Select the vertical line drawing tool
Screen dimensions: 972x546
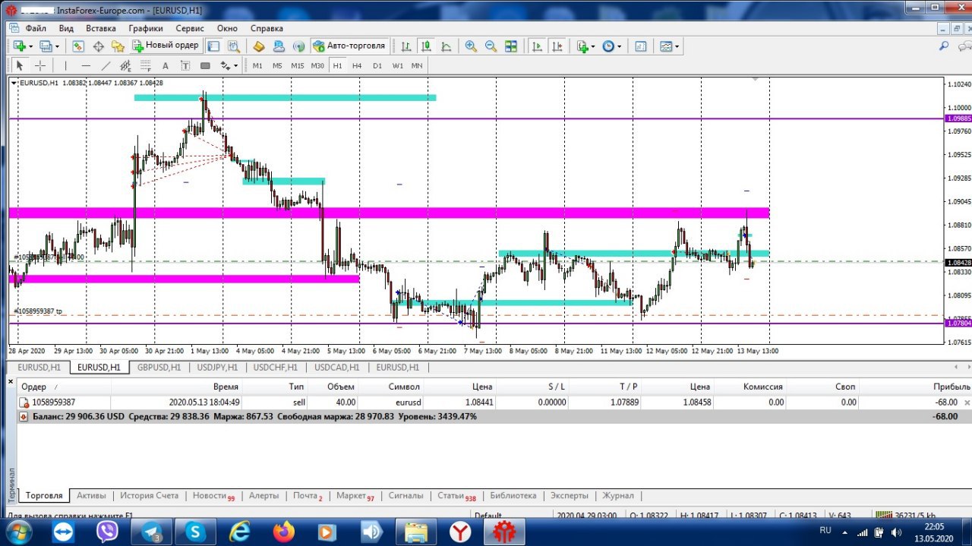pyautogui.click(x=65, y=65)
